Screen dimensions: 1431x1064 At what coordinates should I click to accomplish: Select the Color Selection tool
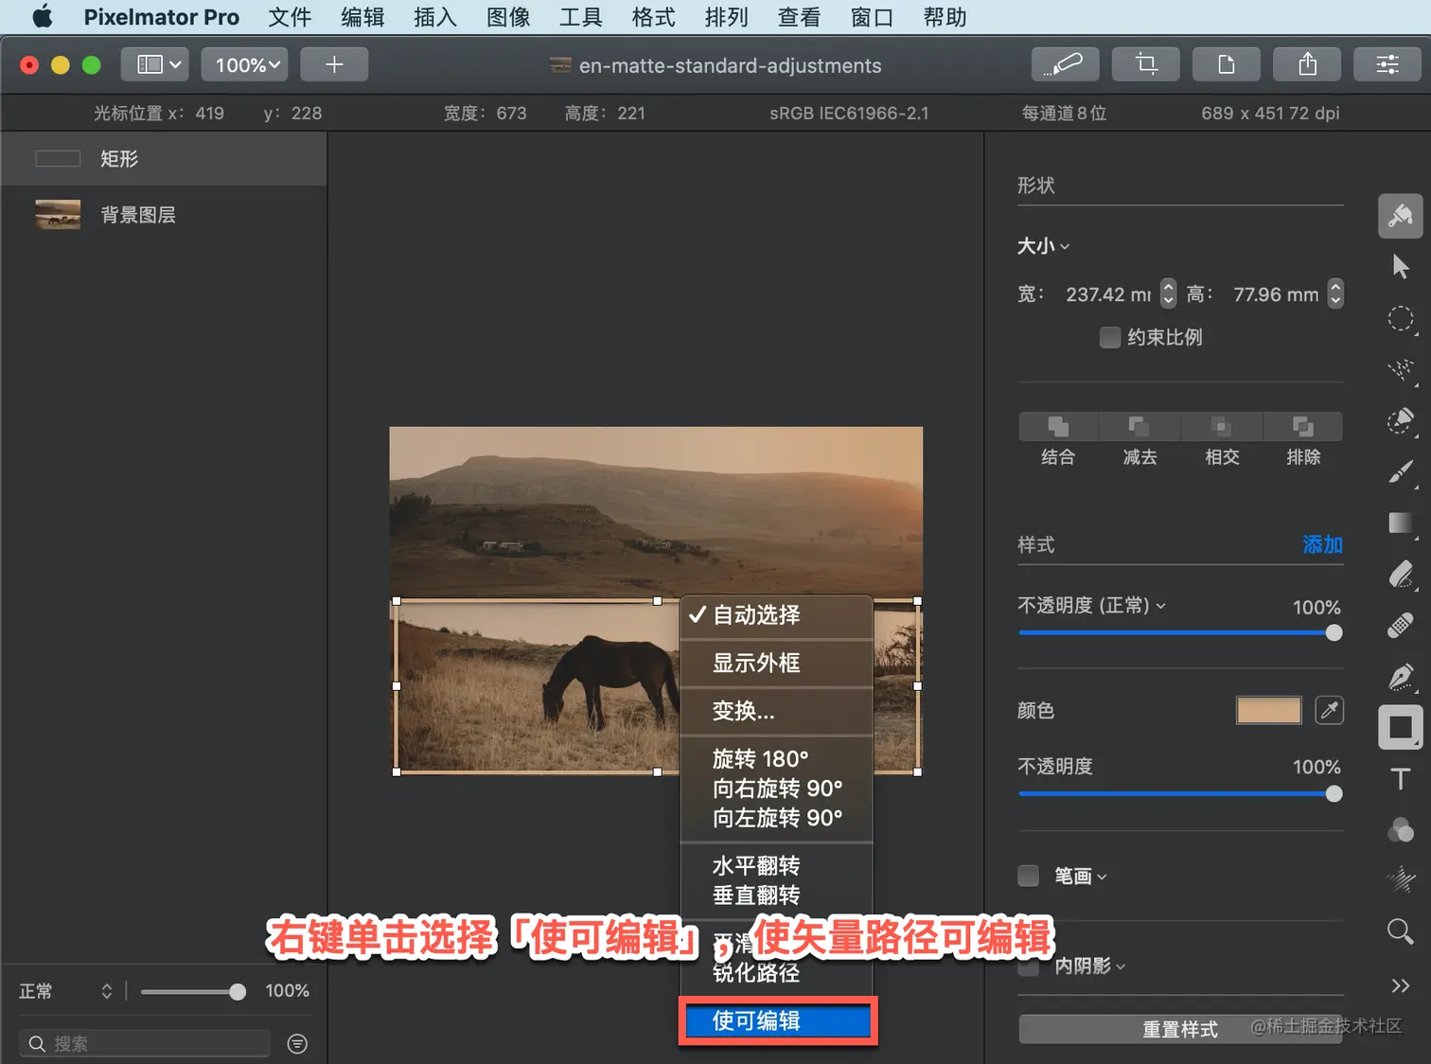pos(1401,420)
